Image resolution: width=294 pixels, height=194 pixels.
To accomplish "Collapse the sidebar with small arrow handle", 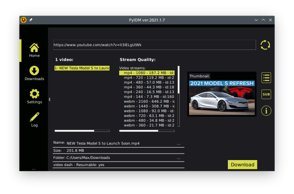I will (50, 99).
